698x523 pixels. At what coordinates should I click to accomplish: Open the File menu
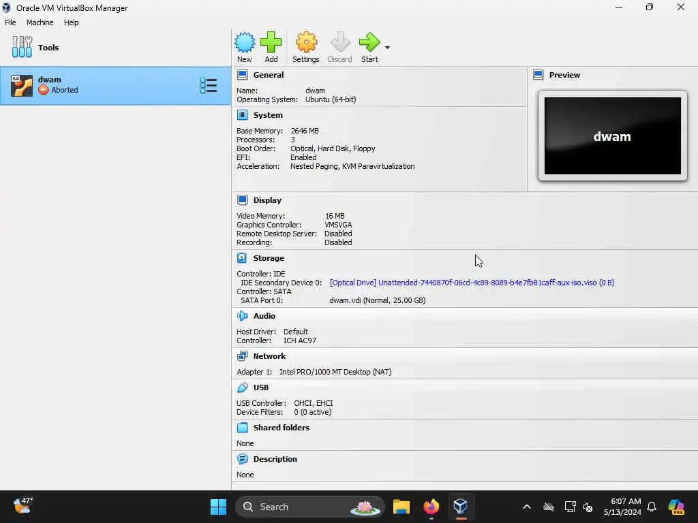(10, 22)
